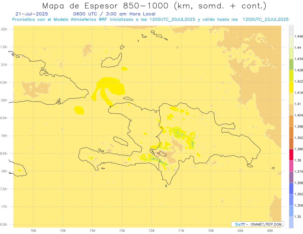Click the legend value 1.422

[299, 81]
